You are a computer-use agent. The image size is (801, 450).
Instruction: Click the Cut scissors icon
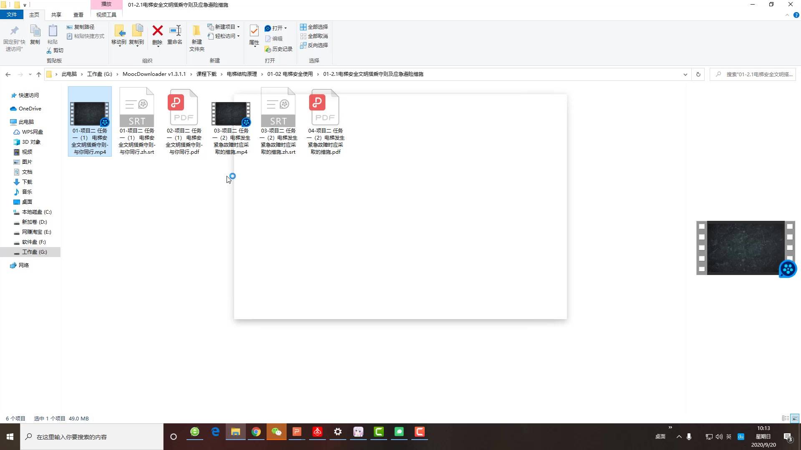(x=49, y=50)
